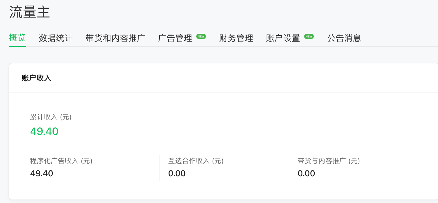Click the NEW badge beside 账户设置

point(309,36)
